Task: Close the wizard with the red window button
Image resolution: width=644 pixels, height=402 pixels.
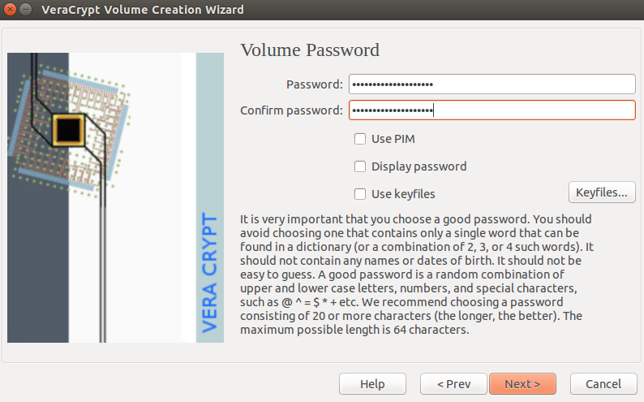Action: (x=10, y=9)
